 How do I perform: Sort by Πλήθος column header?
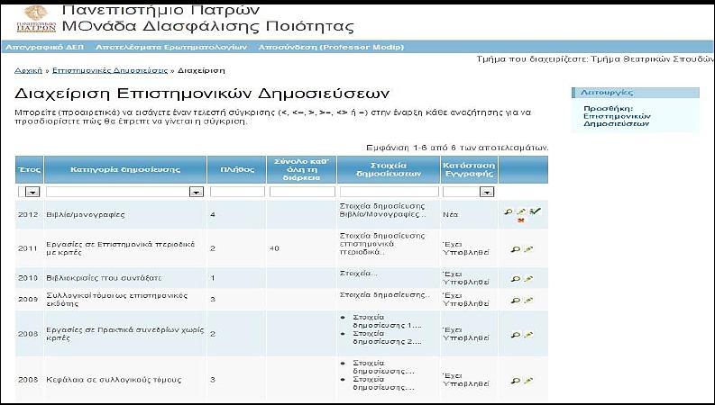click(x=236, y=169)
